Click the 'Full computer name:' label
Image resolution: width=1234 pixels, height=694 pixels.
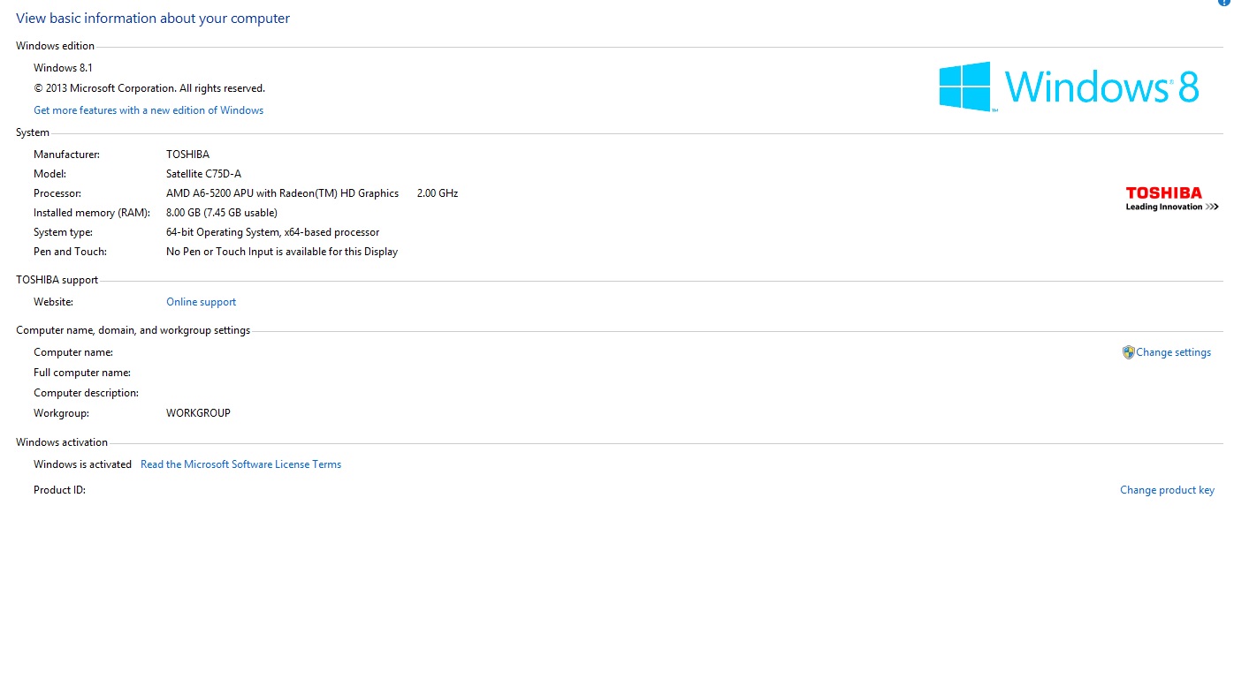[82, 373]
